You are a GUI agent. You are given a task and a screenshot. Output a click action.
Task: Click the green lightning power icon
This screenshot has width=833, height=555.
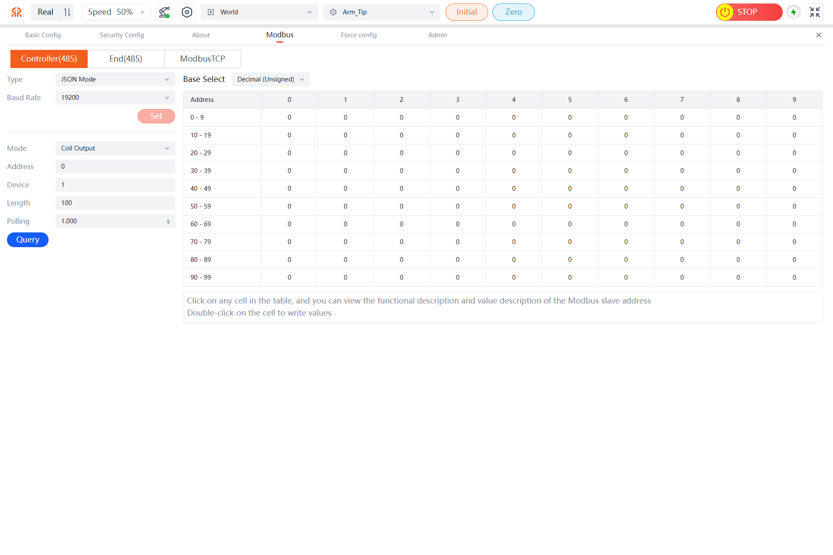pyautogui.click(x=794, y=12)
